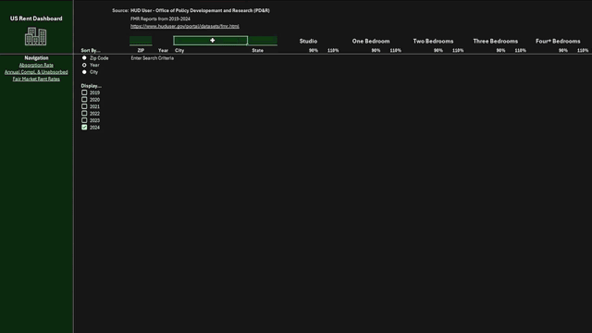Click the Enter Search Criteria text
This screenshot has width=592, height=333.
(152, 58)
